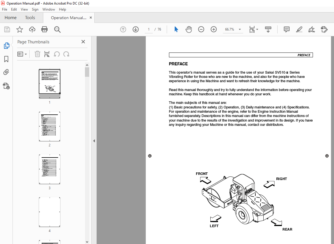The image size is (334, 244).
Task: Expand the fit page options arrow
Action: tap(257, 29)
